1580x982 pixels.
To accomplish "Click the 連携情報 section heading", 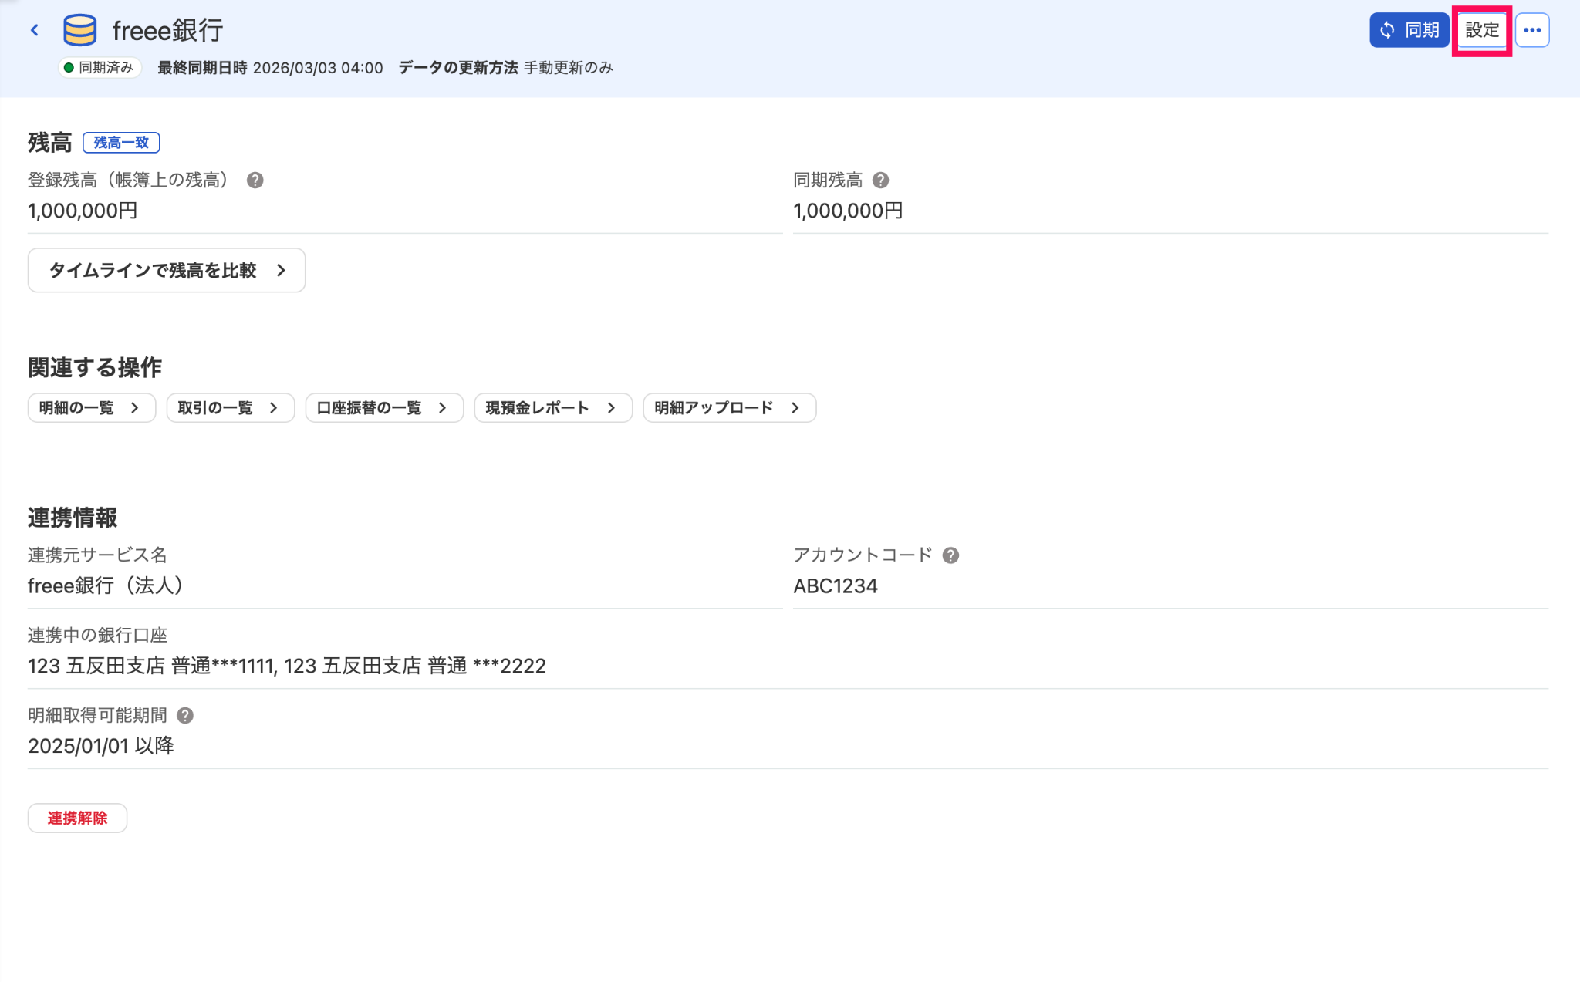I will [x=73, y=518].
